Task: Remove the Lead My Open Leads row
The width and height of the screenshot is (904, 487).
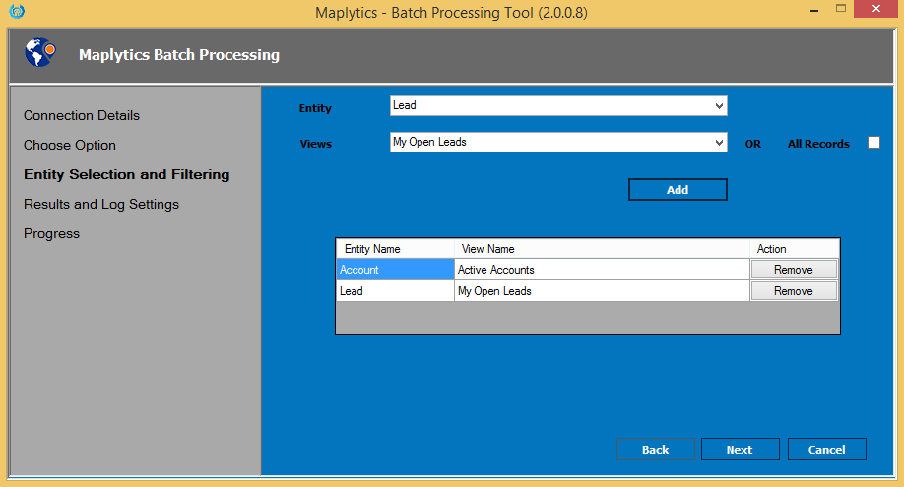Action: (793, 291)
